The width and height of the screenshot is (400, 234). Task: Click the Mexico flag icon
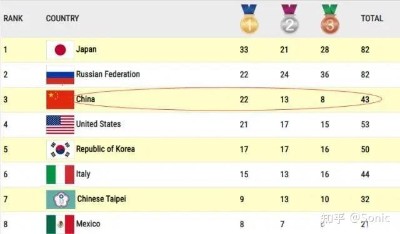coord(60,224)
